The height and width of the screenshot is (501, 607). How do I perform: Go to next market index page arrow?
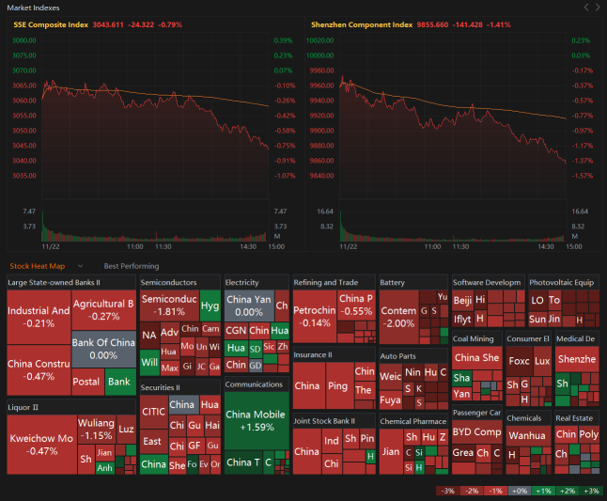tap(598, 7)
